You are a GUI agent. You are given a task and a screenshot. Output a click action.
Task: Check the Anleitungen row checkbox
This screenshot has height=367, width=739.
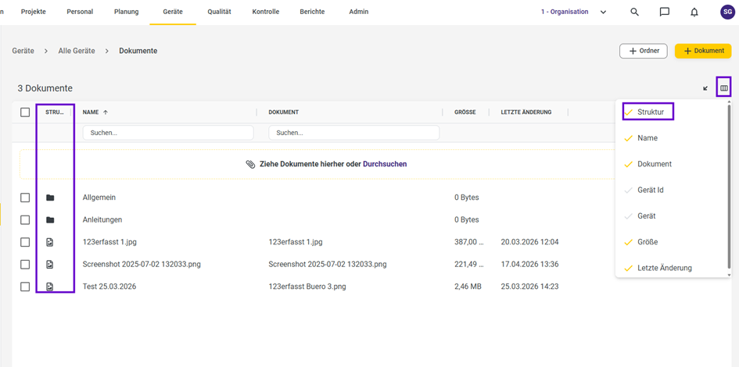pyautogui.click(x=25, y=219)
